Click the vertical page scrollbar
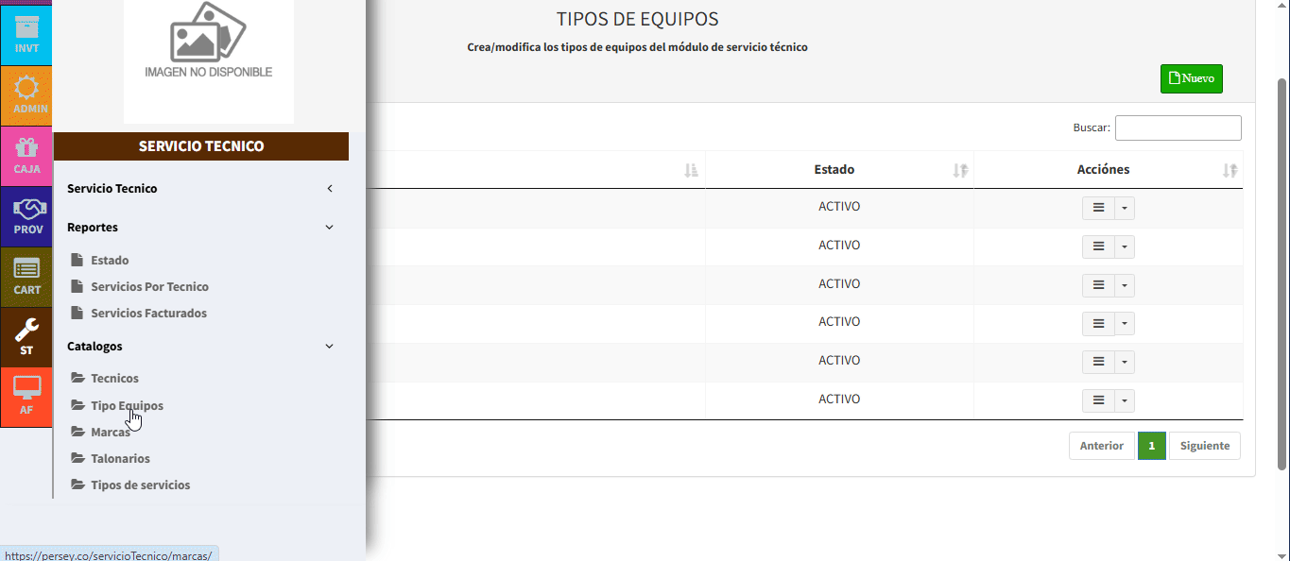Viewport: 1290px width, 561px height. (1282, 274)
